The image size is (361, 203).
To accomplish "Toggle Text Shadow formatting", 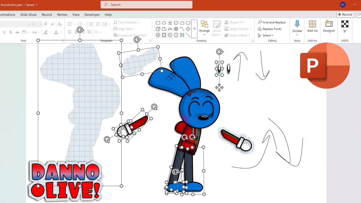I will click(x=10, y=32).
